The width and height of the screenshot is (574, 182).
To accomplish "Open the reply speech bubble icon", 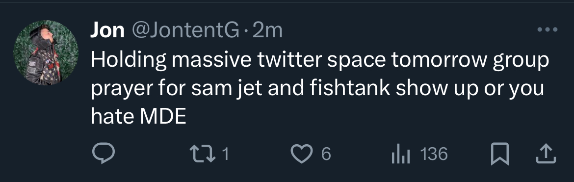I will pyautogui.click(x=103, y=154).
